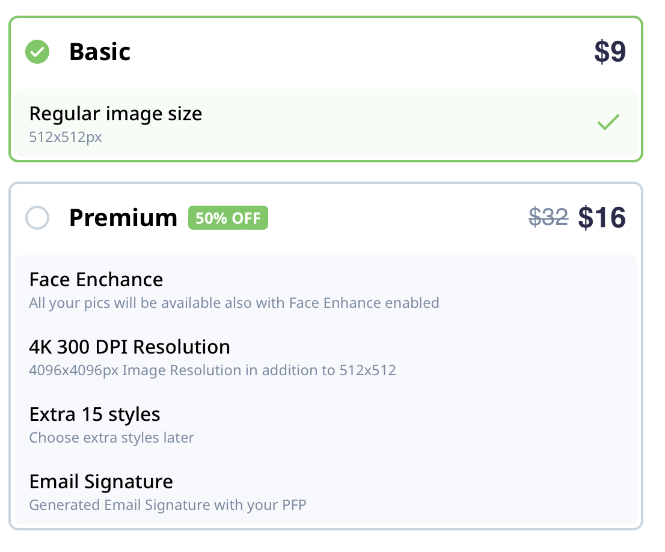The width and height of the screenshot is (665, 552).
Task: Click the Extra 15 styles heading
Action: (94, 414)
